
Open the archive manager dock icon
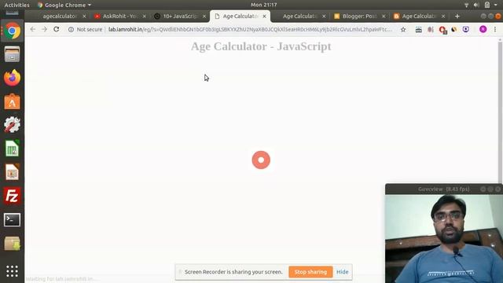(13, 244)
